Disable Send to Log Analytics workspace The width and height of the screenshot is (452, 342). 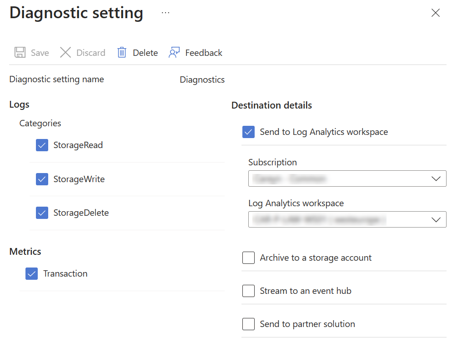pyautogui.click(x=248, y=132)
